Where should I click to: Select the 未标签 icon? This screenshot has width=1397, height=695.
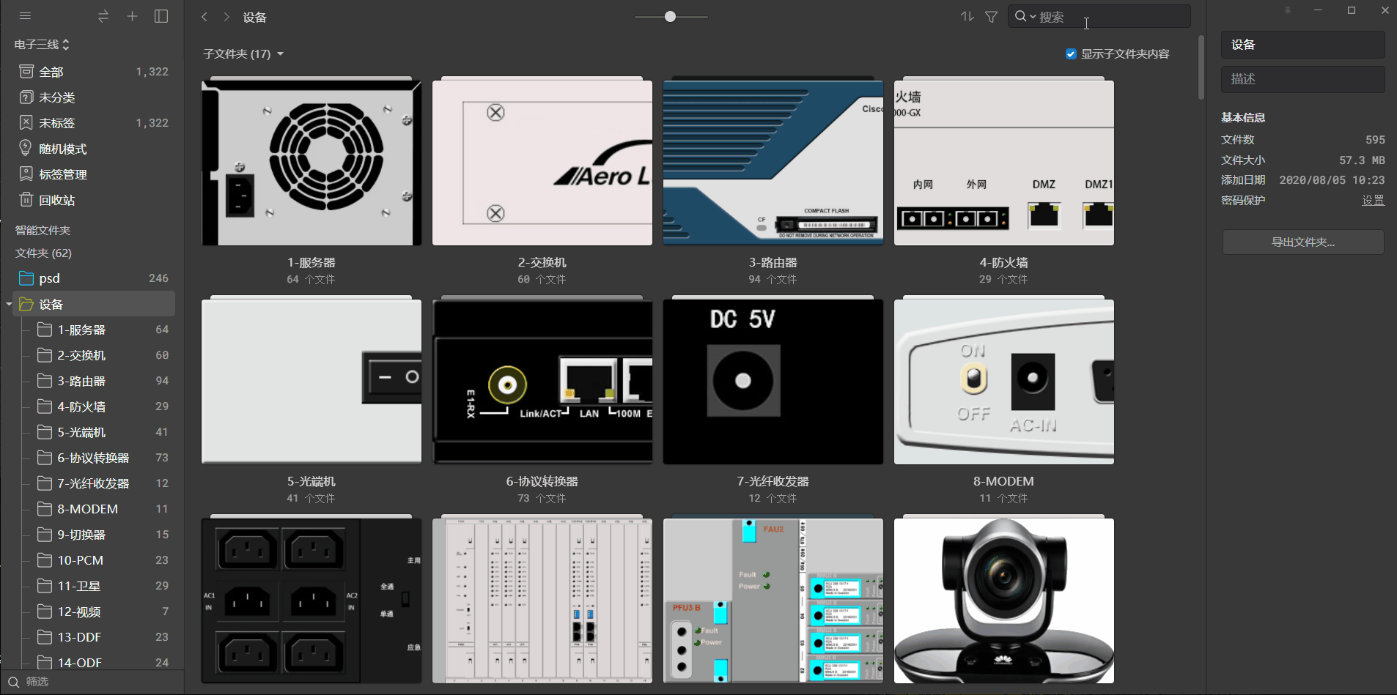pos(26,123)
